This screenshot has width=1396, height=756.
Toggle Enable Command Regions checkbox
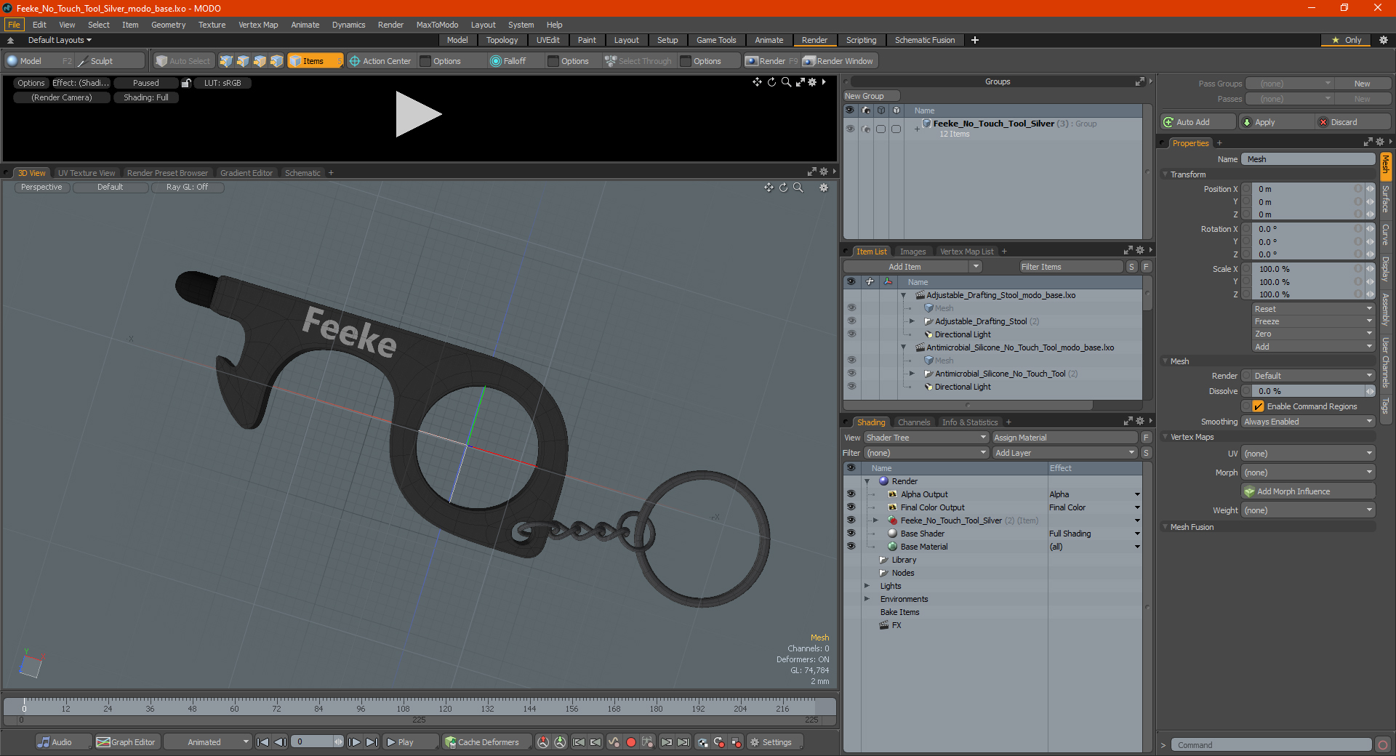(x=1258, y=406)
